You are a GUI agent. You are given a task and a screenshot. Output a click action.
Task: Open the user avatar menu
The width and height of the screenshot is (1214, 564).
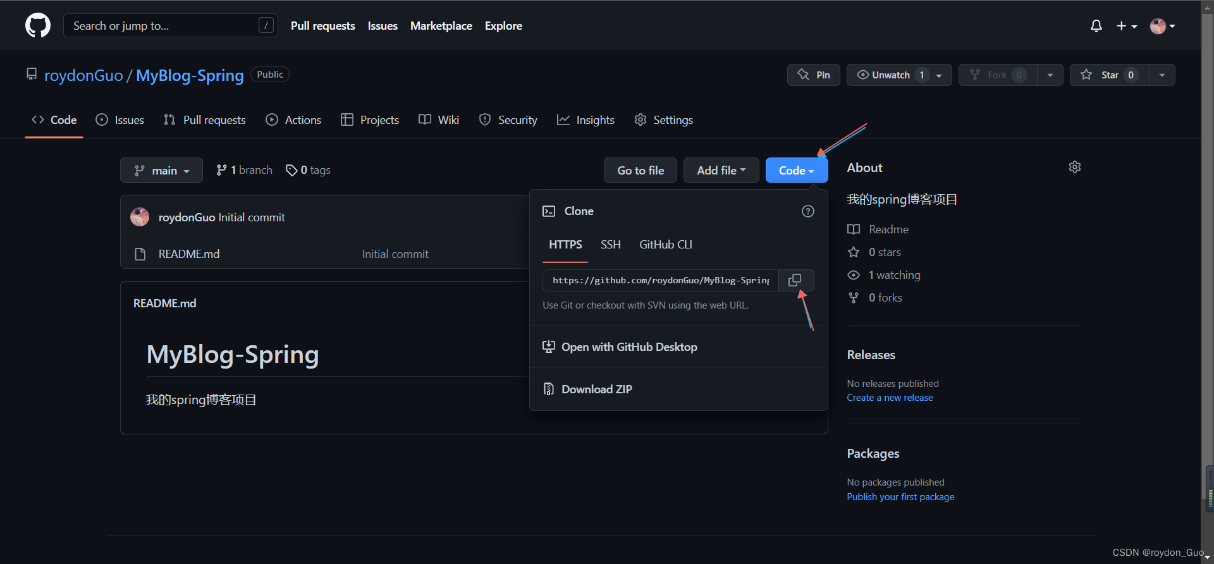coord(1162,26)
